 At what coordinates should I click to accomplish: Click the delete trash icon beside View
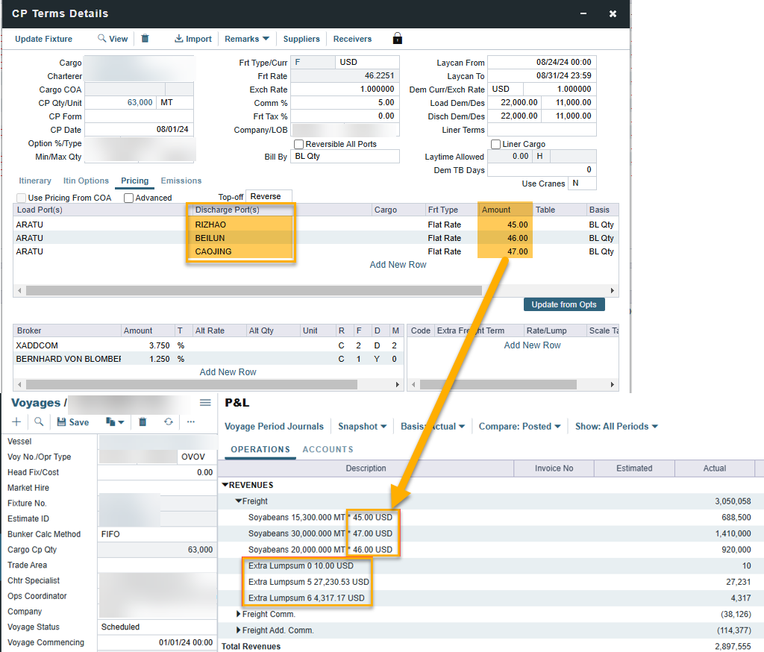145,39
